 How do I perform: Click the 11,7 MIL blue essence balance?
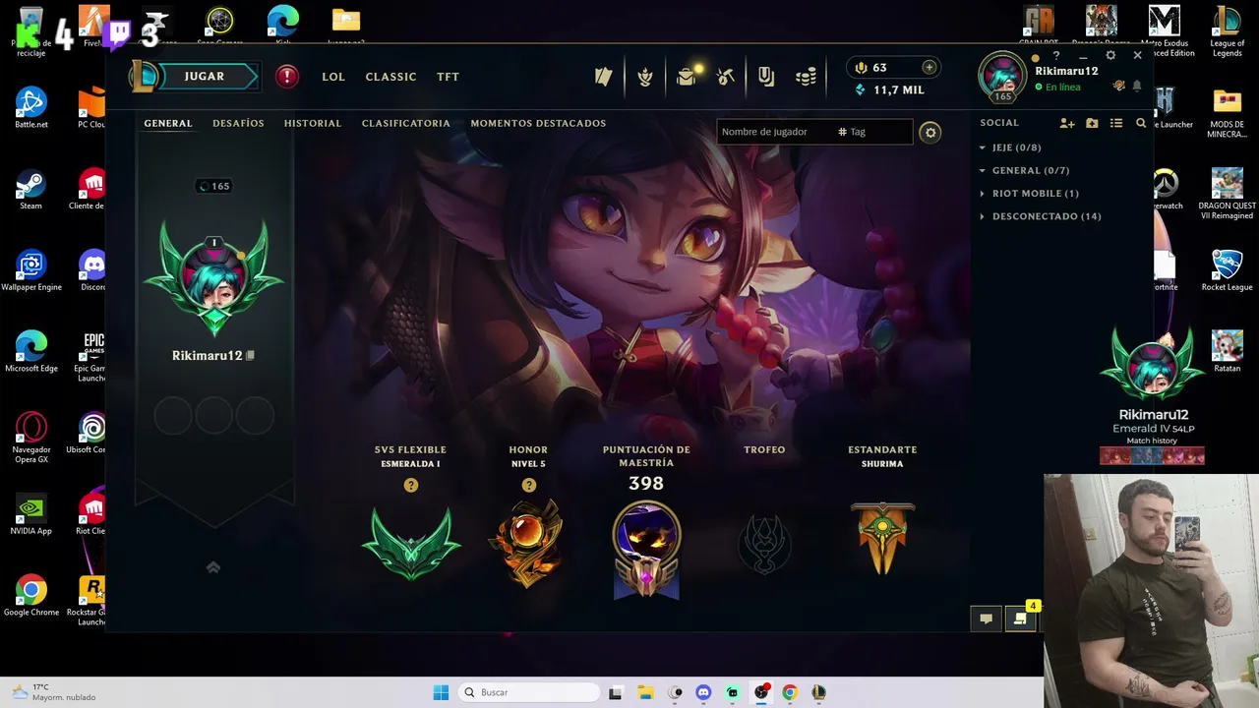[890, 89]
